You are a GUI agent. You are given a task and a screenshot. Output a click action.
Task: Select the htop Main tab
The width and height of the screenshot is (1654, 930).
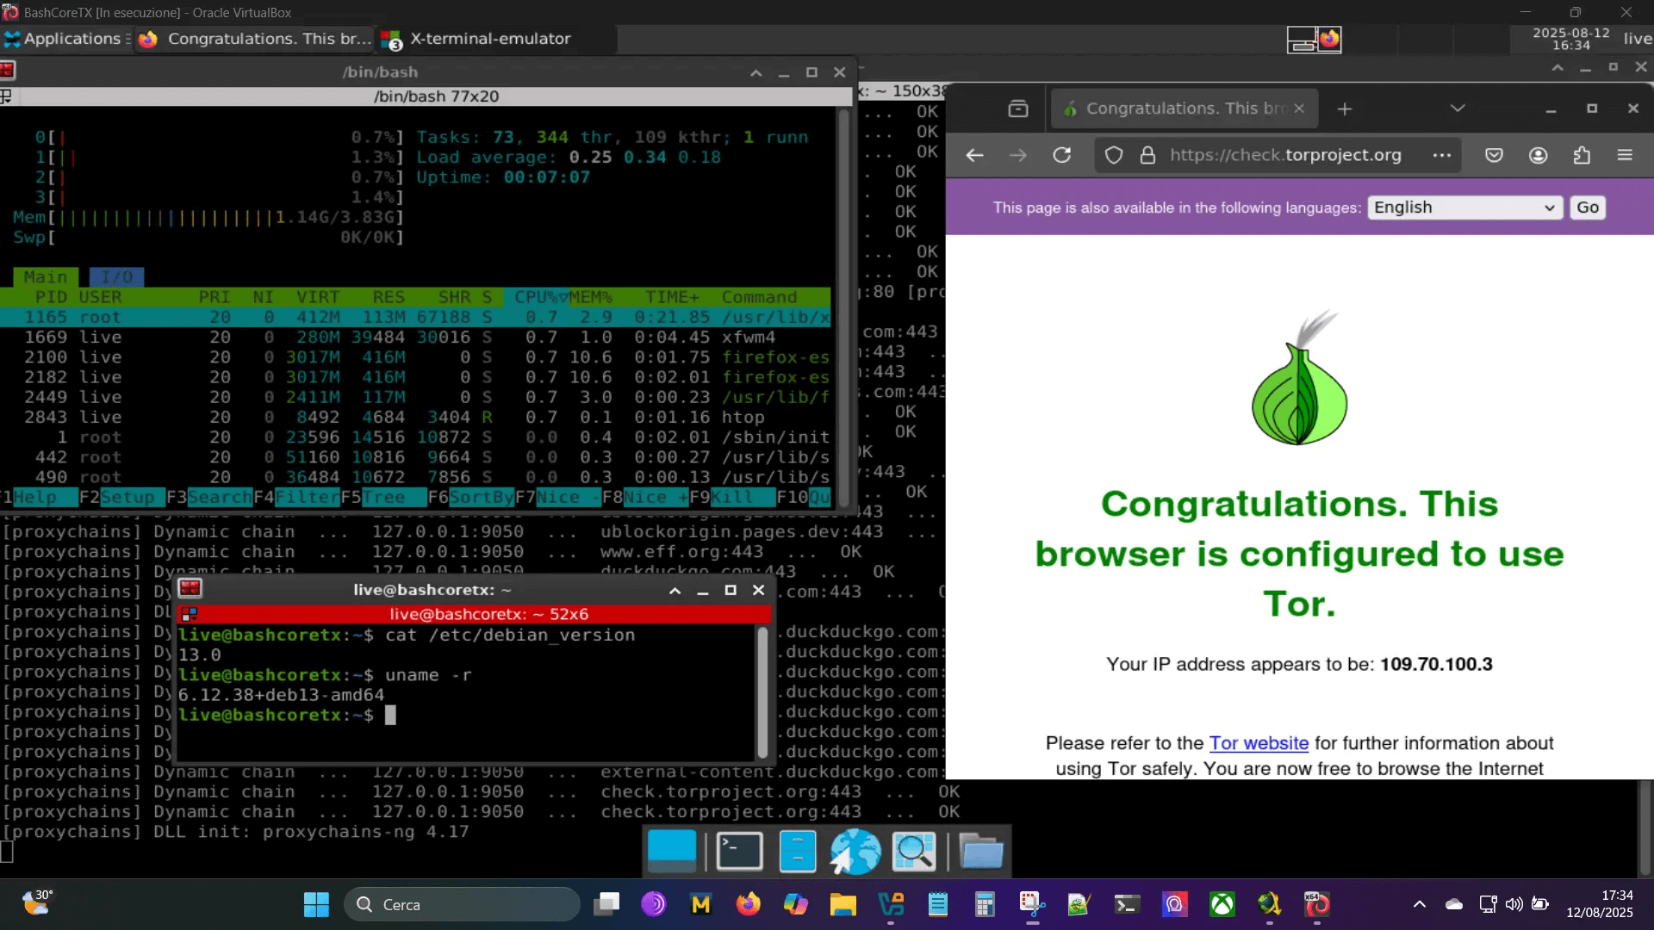tap(45, 277)
